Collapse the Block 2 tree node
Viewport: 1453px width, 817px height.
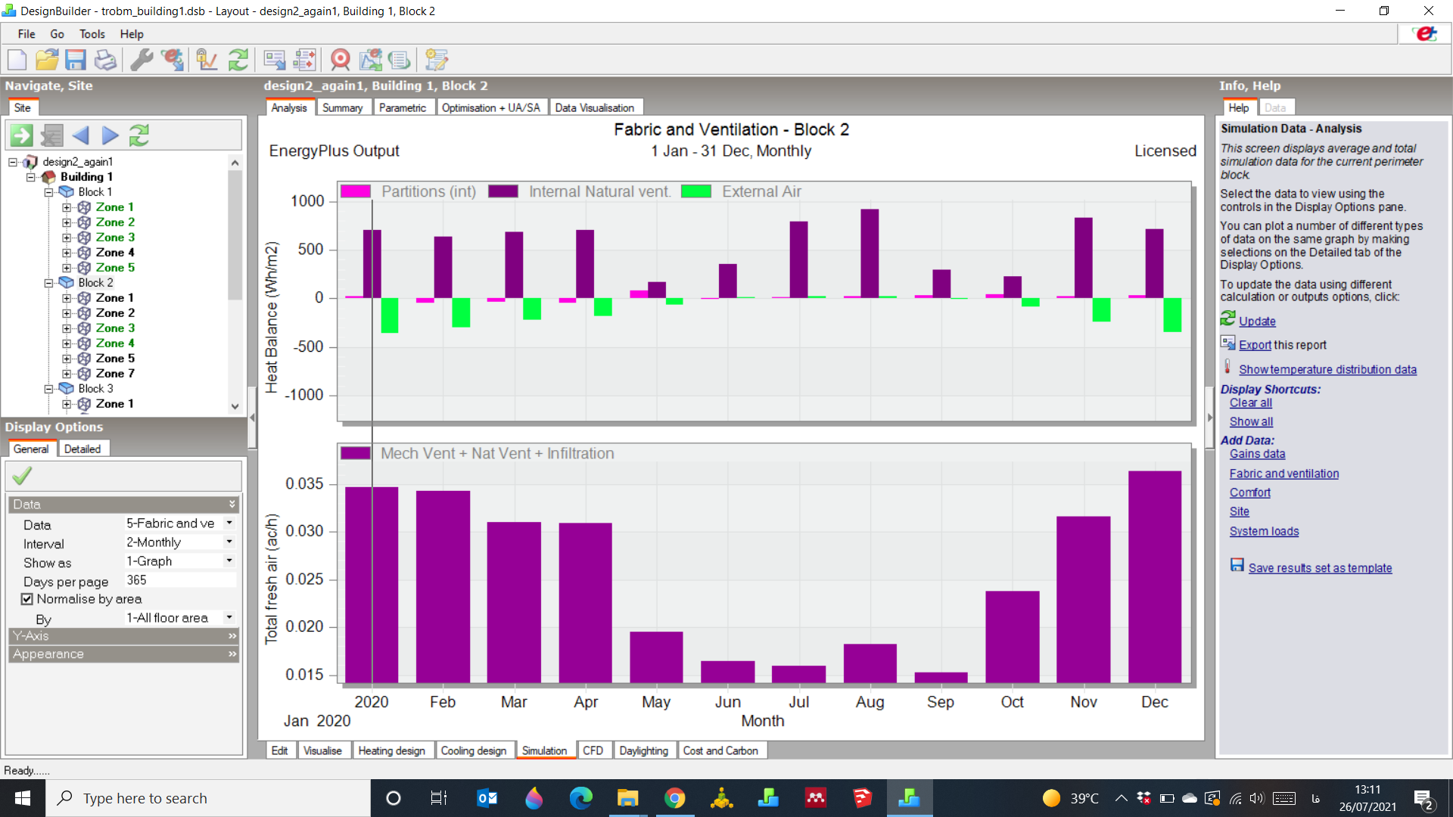click(48, 283)
